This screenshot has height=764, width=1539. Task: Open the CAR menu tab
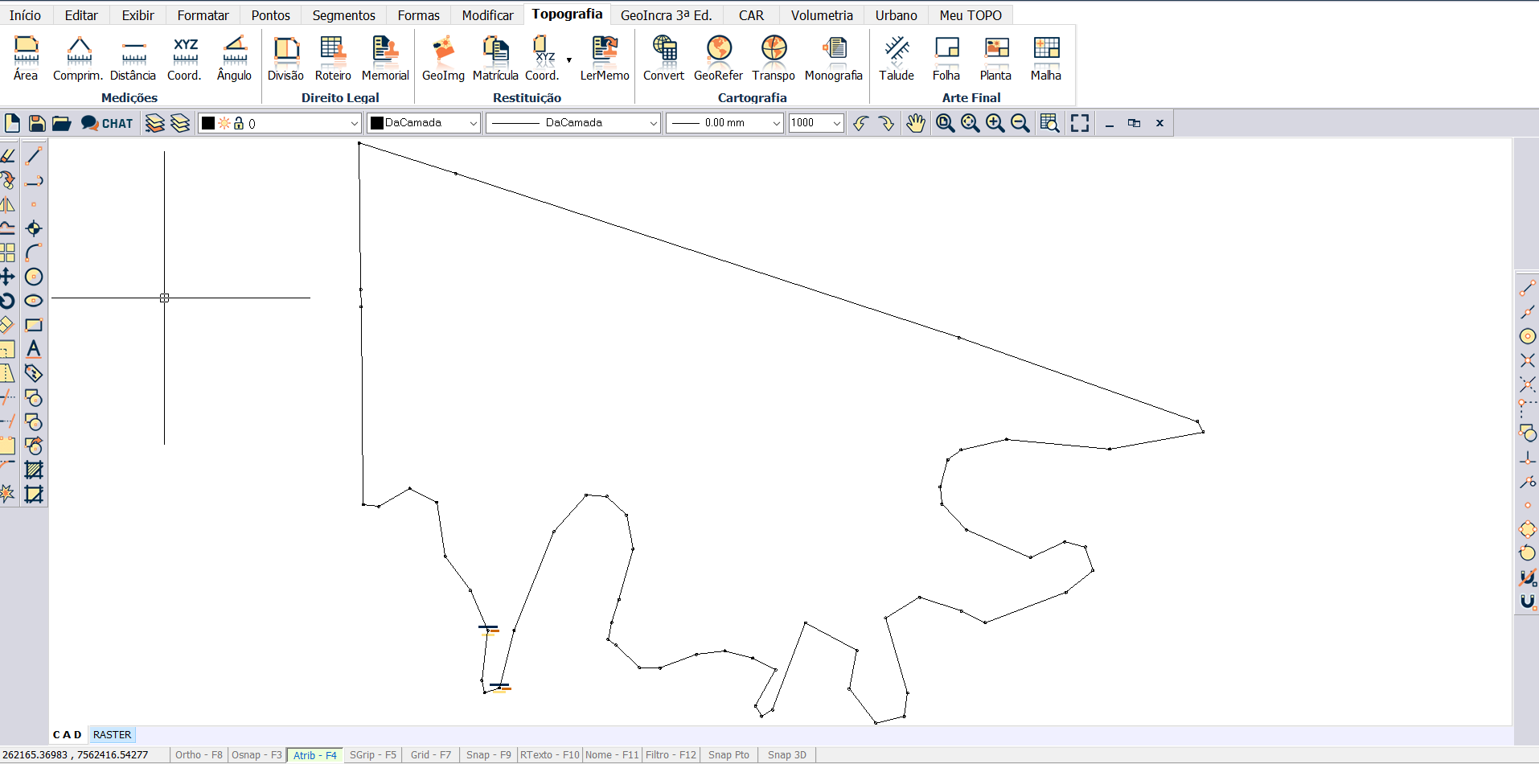pos(750,14)
